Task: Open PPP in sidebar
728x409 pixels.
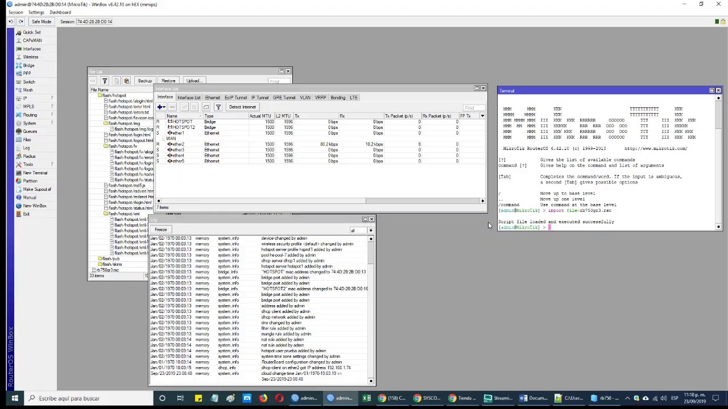Action: tap(27, 73)
